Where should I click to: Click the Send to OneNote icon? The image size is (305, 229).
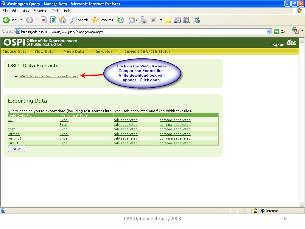click(178, 20)
